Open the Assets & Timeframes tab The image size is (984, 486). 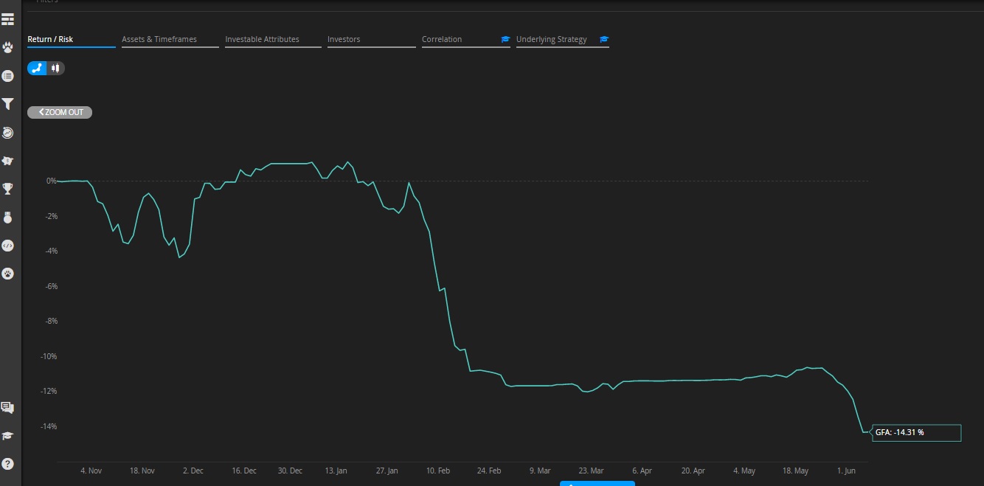click(x=170, y=40)
